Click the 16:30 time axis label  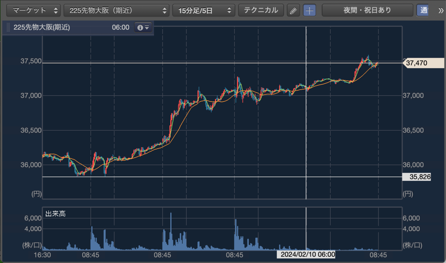[x=42, y=255]
